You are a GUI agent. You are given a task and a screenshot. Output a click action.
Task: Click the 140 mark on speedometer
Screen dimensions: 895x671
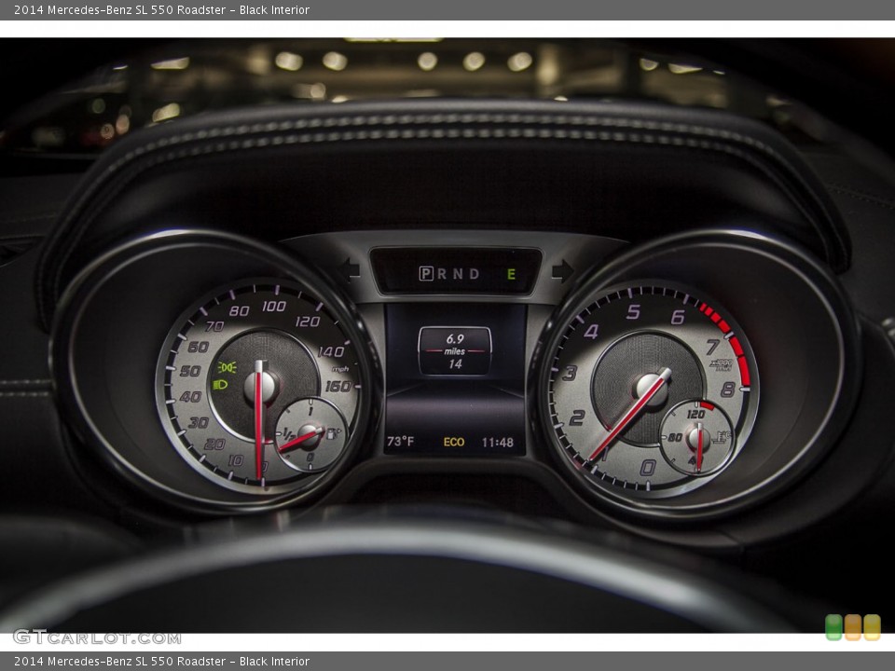[330, 351]
